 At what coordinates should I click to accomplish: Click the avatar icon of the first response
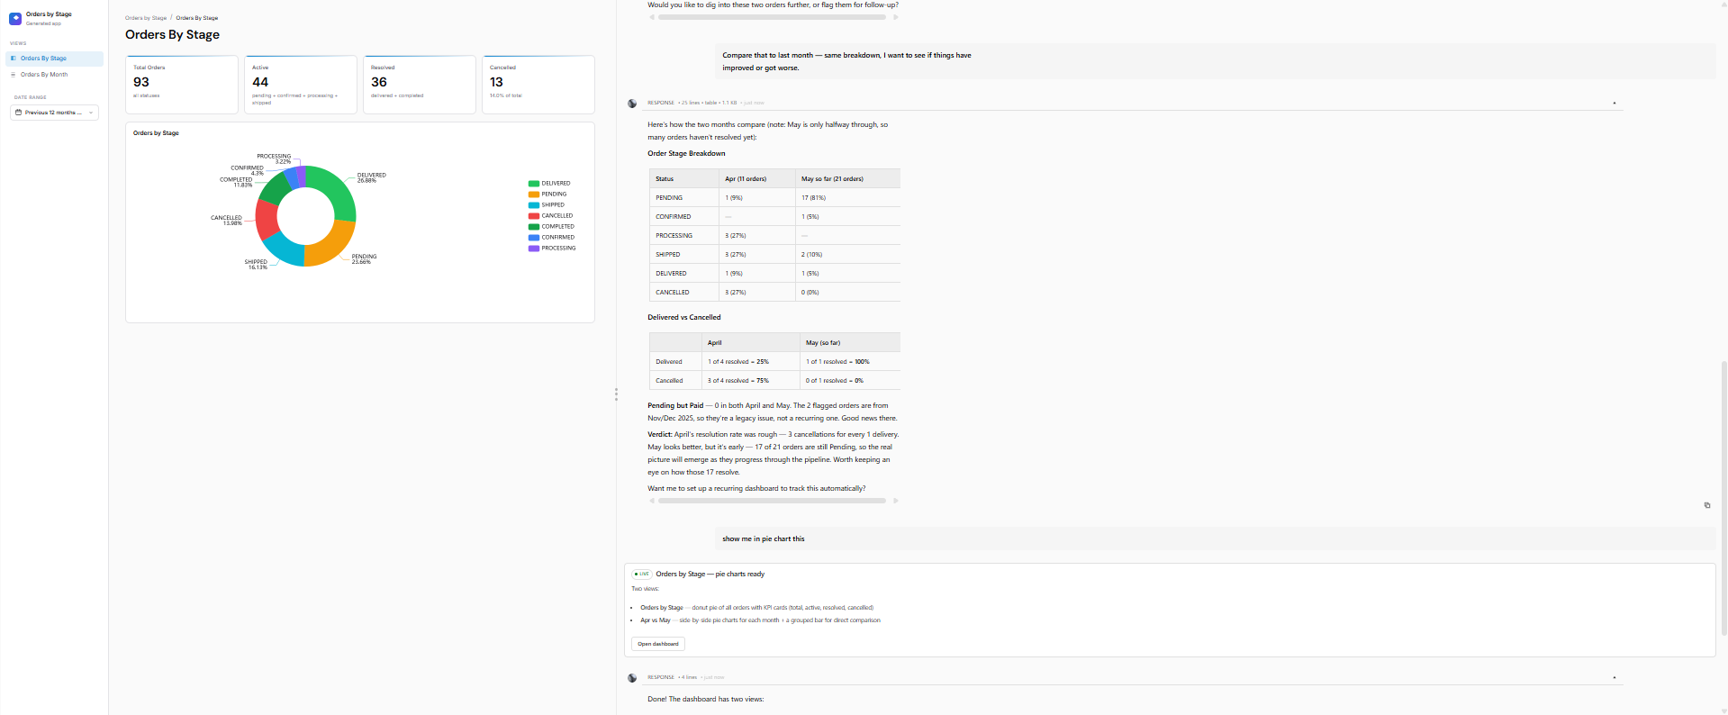tap(632, 104)
